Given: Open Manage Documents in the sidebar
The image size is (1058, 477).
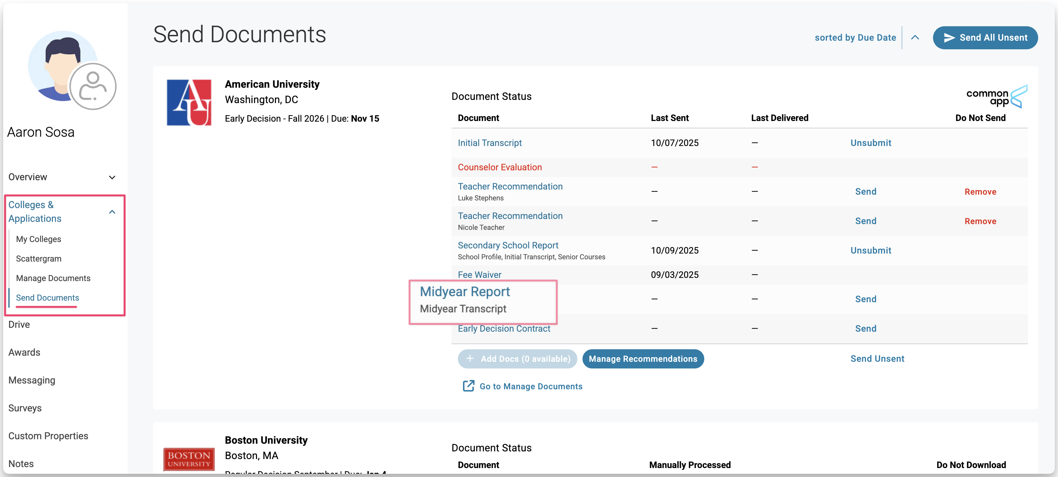Looking at the screenshot, I should point(53,278).
